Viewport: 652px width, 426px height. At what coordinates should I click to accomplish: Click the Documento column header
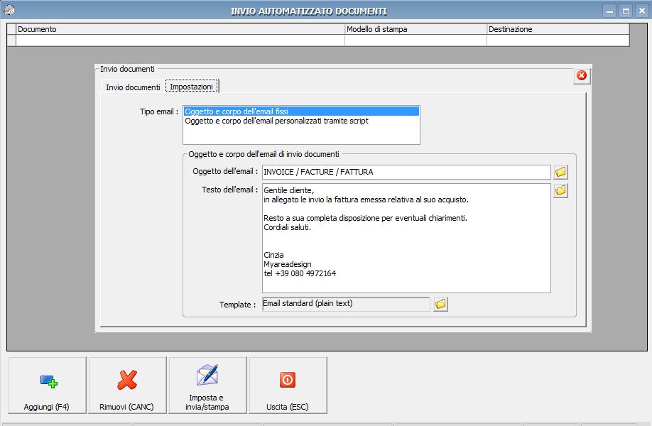click(180, 29)
